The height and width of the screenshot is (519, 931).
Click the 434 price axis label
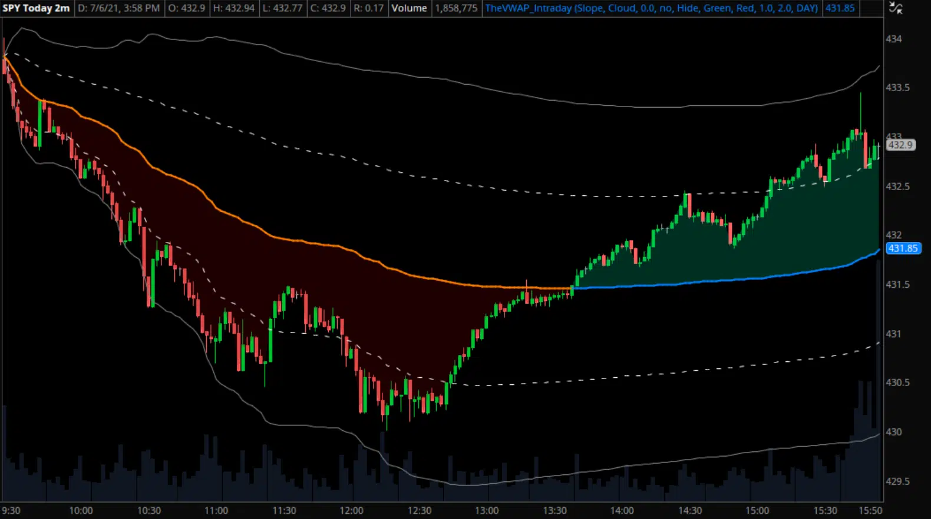point(894,39)
